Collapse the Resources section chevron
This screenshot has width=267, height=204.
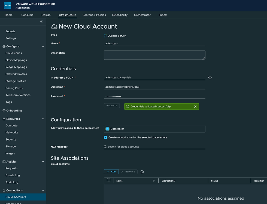point(43,119)
